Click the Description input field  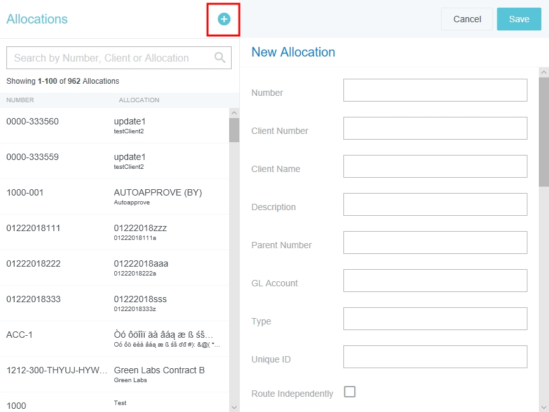tap(435, 204)
